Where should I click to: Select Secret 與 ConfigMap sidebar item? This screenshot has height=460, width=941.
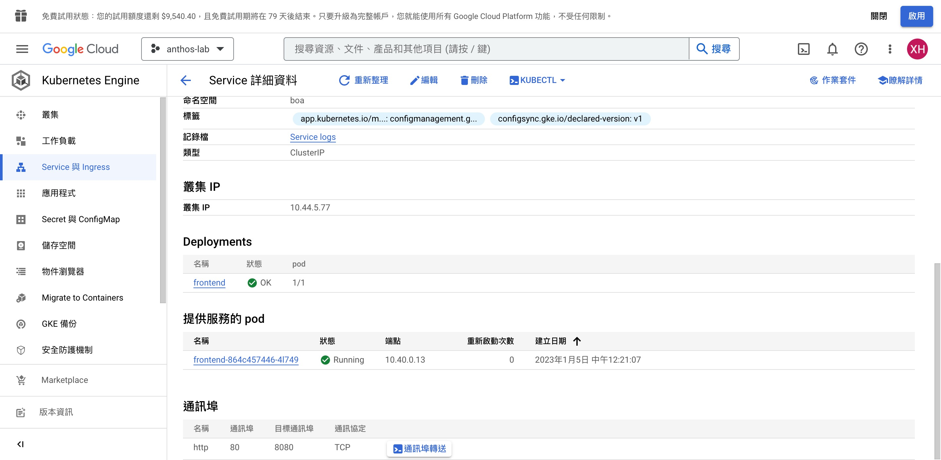click(x=80, y=219)
